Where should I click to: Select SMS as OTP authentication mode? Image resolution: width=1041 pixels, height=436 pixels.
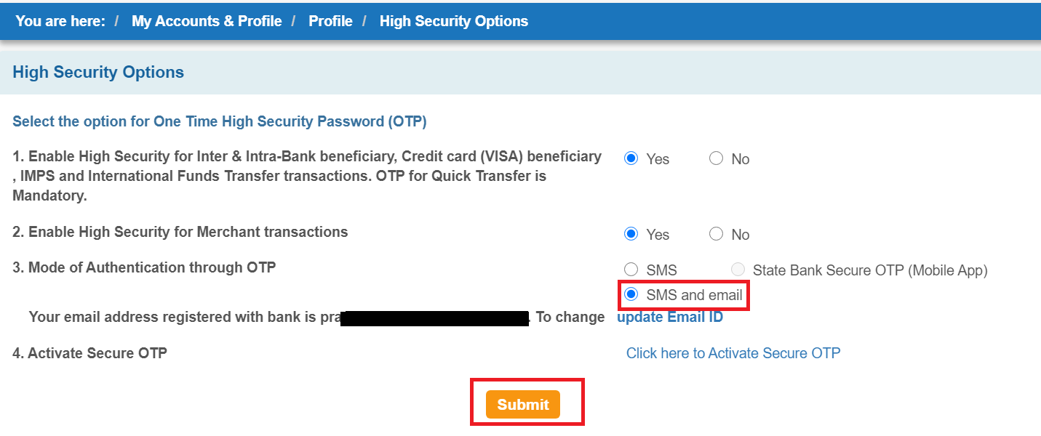631,269
